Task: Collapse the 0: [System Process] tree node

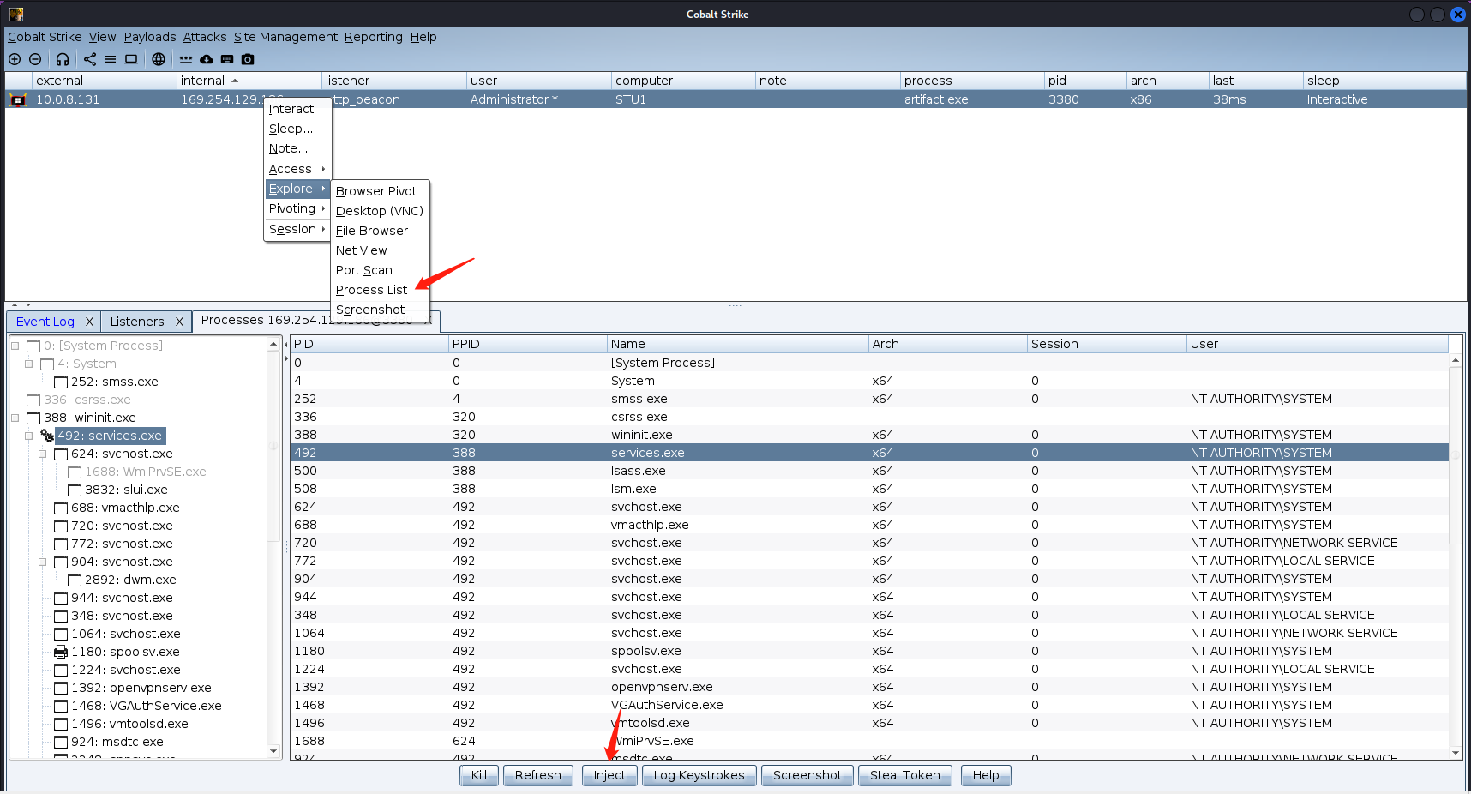Action: coord(15,346)
